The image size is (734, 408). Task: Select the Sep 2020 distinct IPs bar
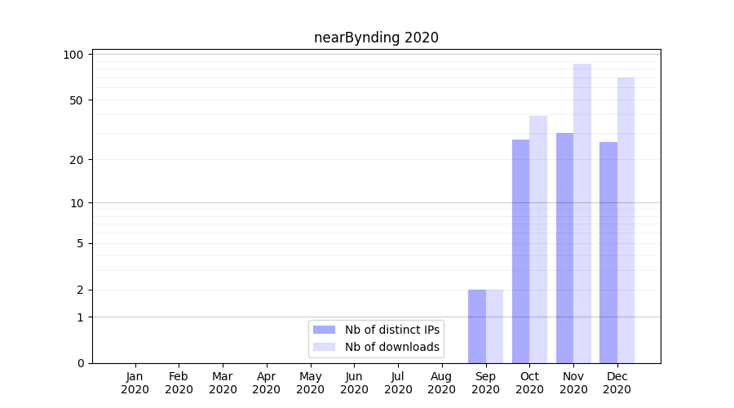coord(477,326)
